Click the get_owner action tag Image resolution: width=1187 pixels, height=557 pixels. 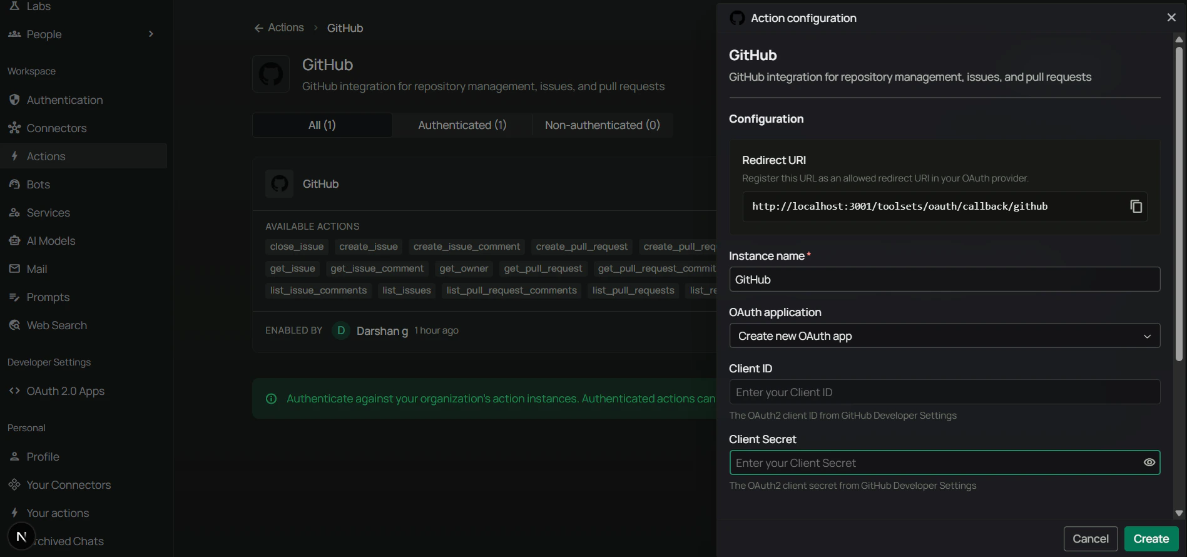click(464, 268)
